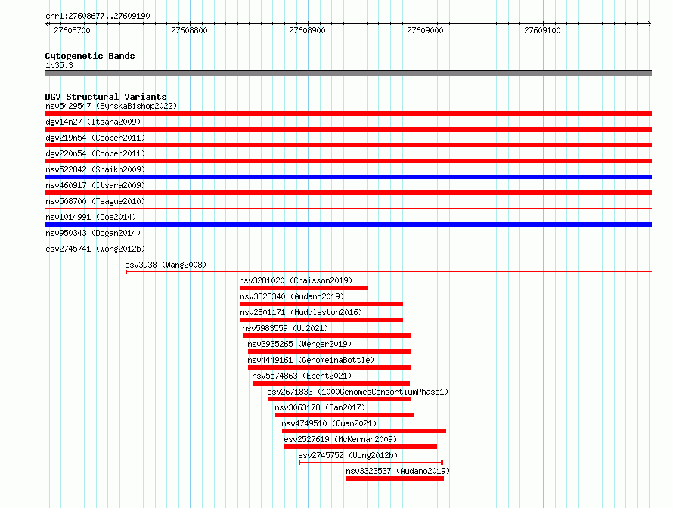Open nsv3281020 (Chaisson2019) variant label
Screen dimensions: 673x508
[296, 280]
